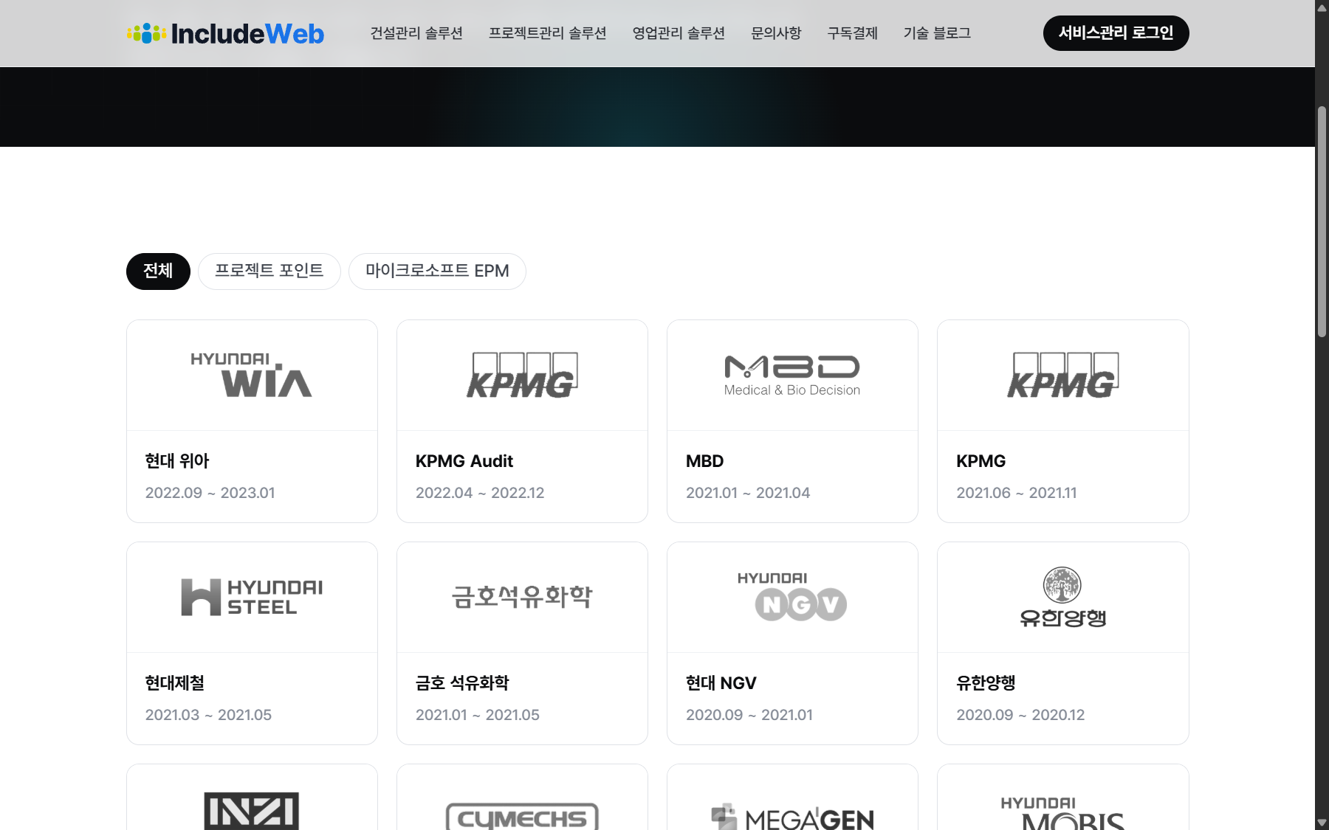Click the Hyundai WIA logo
Screen dimensions: 1329x830
pyautogui.click(x=252, y=375)
